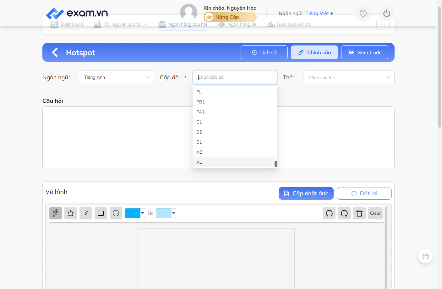Click the Đặt lại reset button
The height and width of the screenshot is (289, 442).
(x=364, y=193)
